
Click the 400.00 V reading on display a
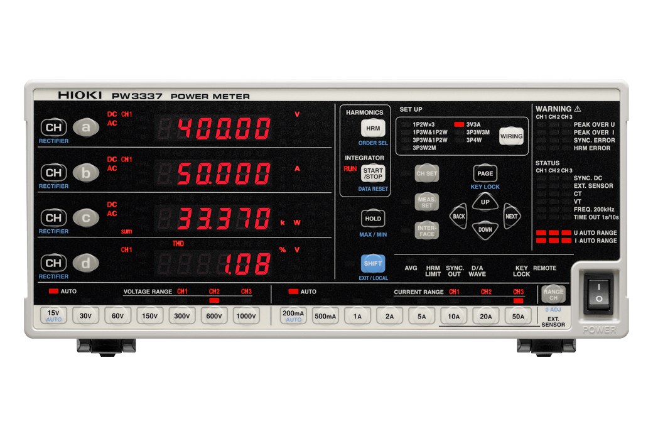pyautogui.click(x=224, y=128)
